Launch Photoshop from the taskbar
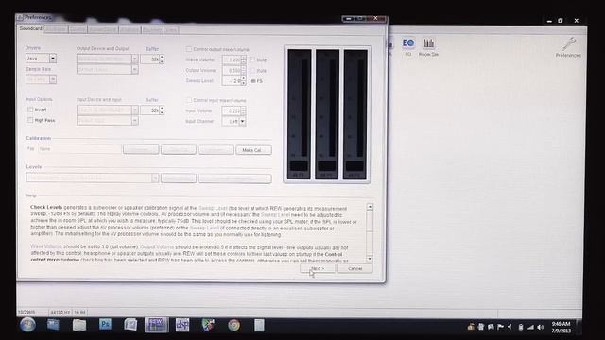This screenshot has height=340, width=605. [x=105, y=325]
